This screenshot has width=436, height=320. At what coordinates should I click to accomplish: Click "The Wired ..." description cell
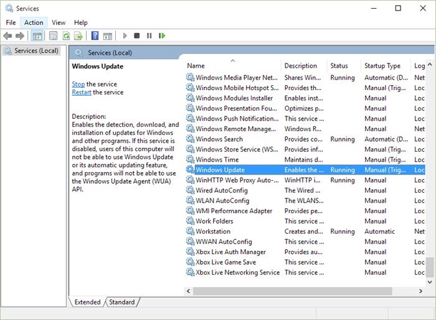tap(302, 190)
